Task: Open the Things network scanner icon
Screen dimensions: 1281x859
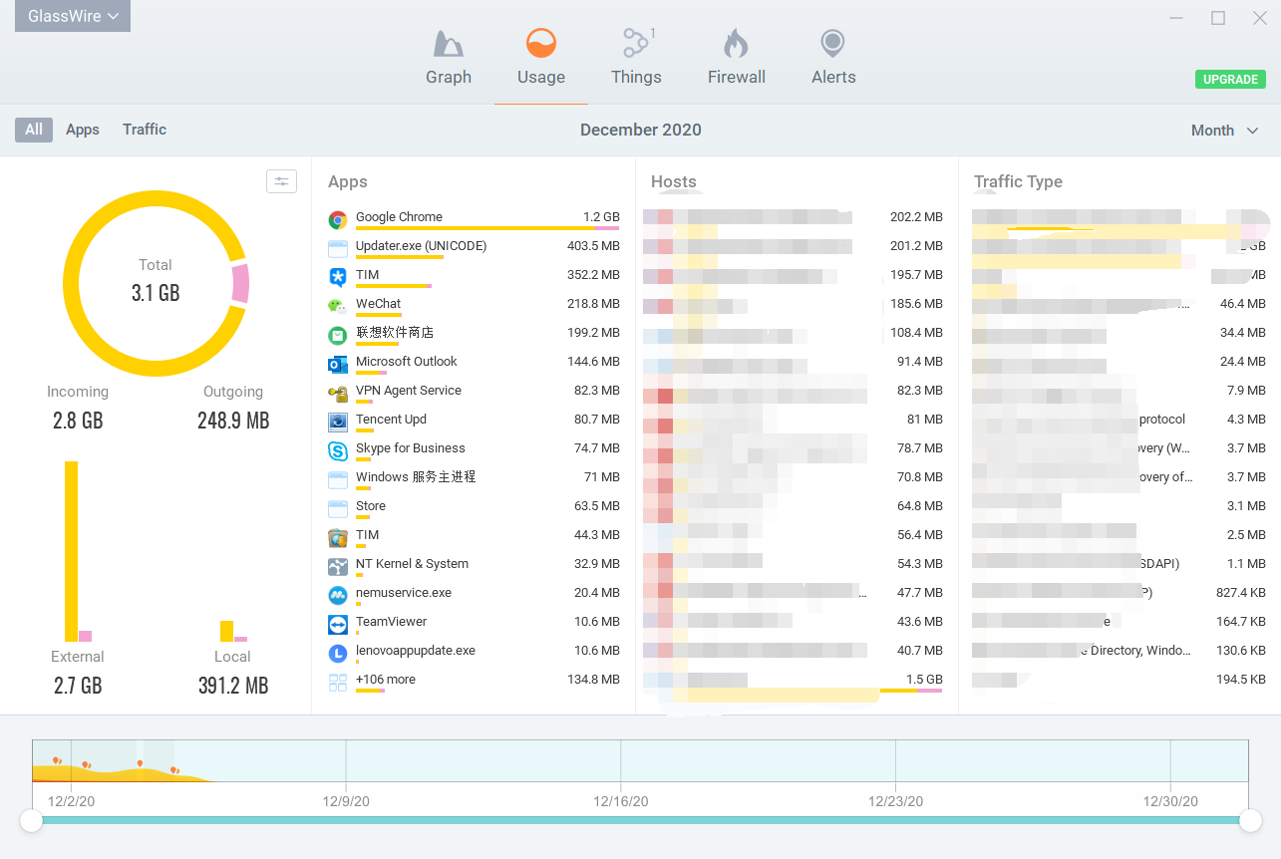Action: pos(635,45)
